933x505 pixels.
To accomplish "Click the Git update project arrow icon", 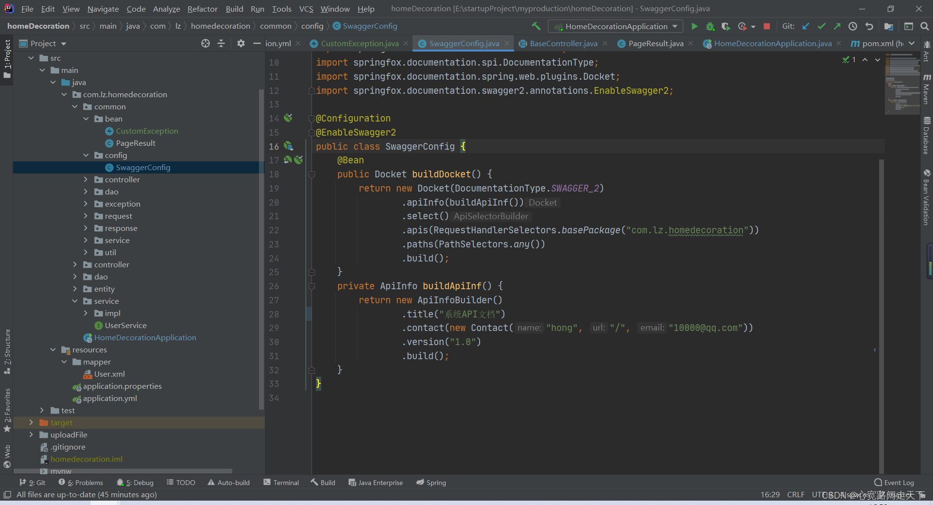I will click(806, 26).
